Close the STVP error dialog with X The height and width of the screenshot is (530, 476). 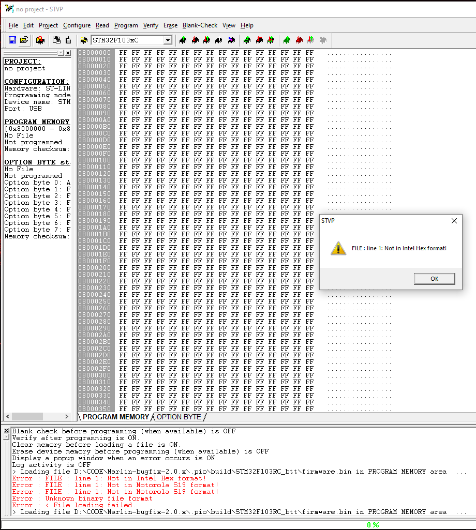454,221
